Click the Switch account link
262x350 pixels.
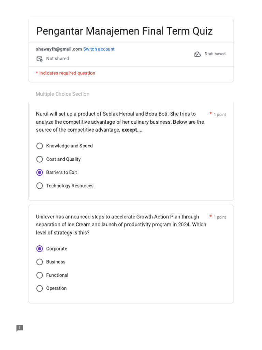[x=99, y=49]
